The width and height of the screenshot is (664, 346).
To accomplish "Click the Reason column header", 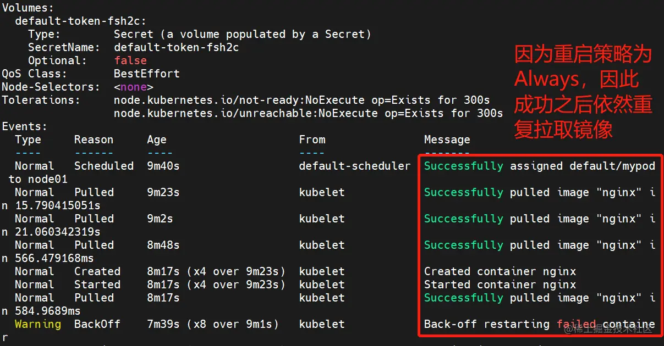I will pos(94,140).
